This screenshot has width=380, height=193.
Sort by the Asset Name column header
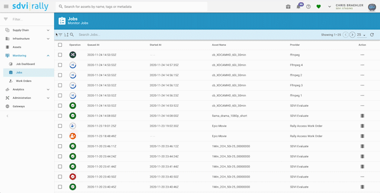point(219,45)
